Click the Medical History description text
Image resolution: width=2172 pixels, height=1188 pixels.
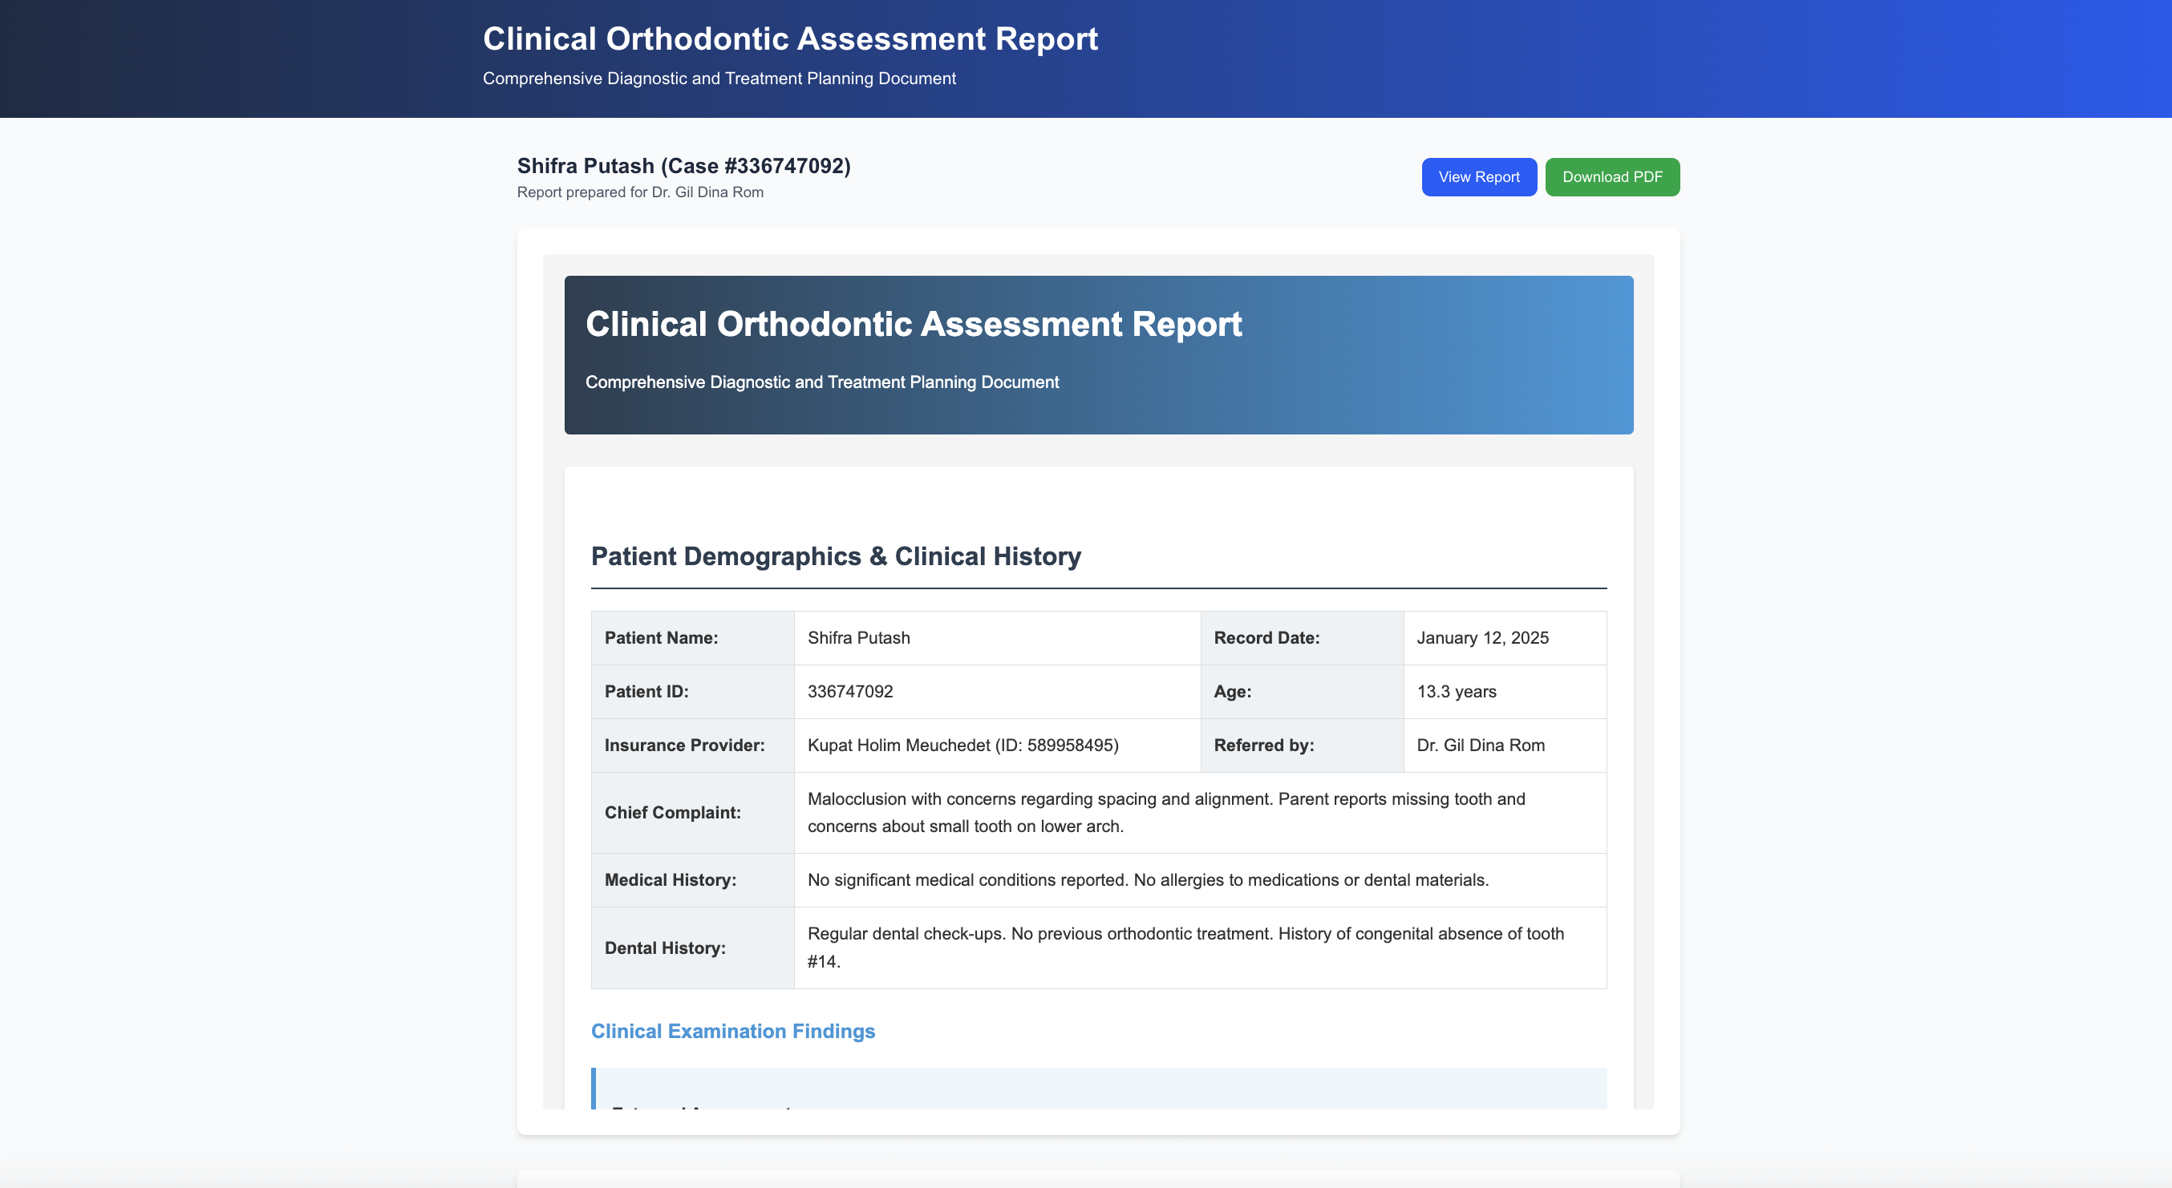(x=1147, y=879)
